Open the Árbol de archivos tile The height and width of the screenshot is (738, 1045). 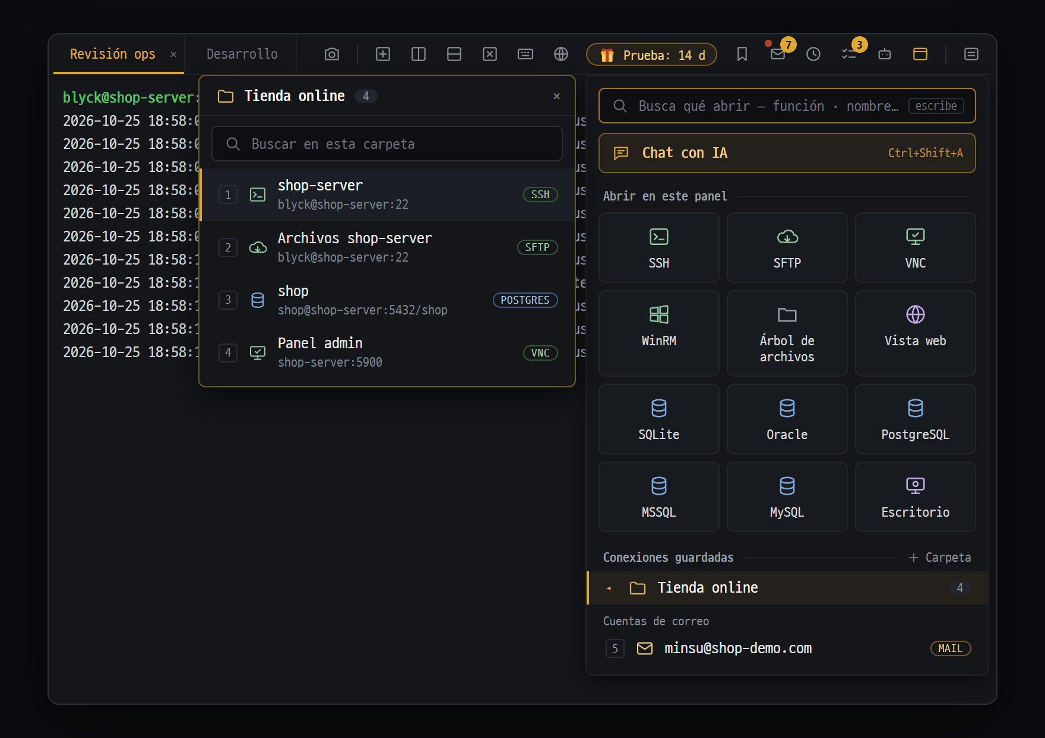[x=787, y=333]
